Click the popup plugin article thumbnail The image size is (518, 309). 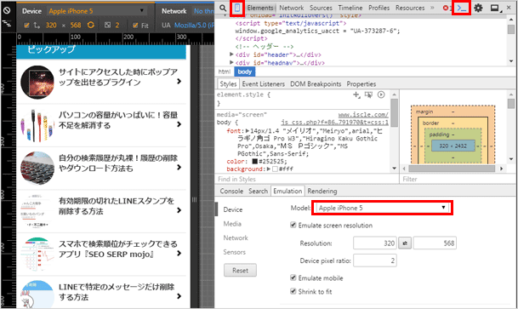pyautogui.click(x=37, y=82)
